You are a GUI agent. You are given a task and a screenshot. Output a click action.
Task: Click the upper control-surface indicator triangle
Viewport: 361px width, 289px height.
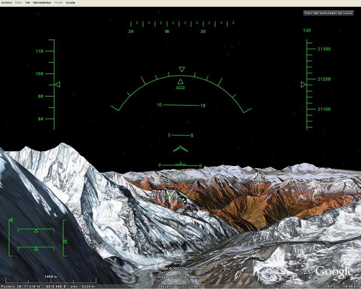[x=36, y=230]
